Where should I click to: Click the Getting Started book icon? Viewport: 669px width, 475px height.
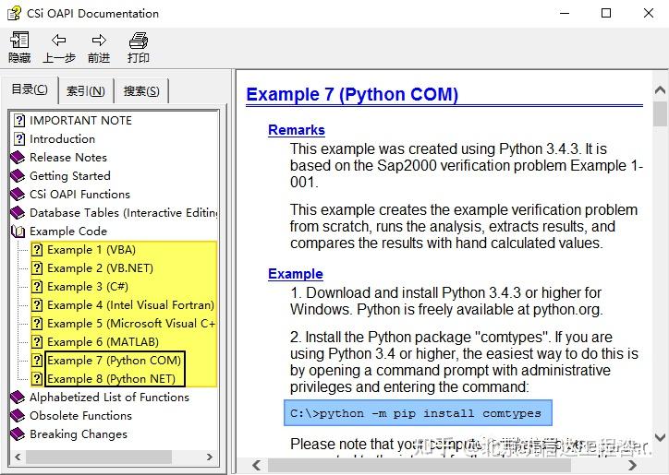pos(18,176)
